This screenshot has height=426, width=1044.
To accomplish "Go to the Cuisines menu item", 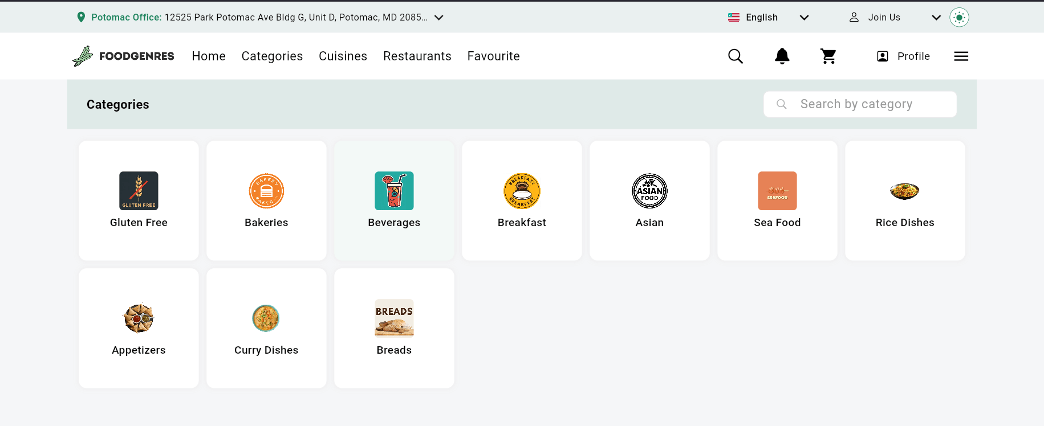I will click(343, 56).
